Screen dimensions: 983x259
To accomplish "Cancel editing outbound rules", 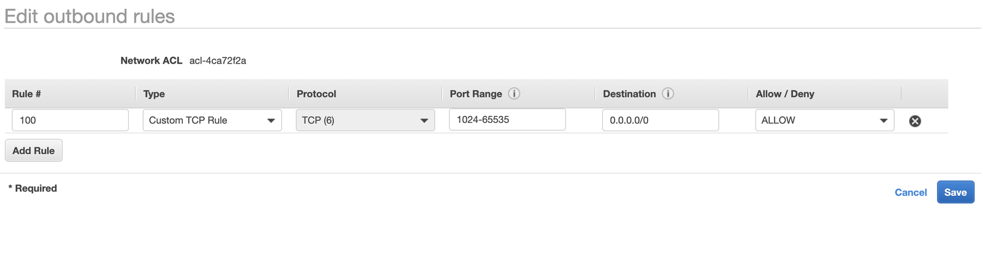I will click(x=910, y=192).
